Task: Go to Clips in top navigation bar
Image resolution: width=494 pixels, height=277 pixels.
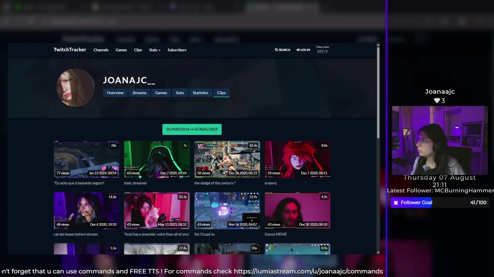Action: click(138, 50)
